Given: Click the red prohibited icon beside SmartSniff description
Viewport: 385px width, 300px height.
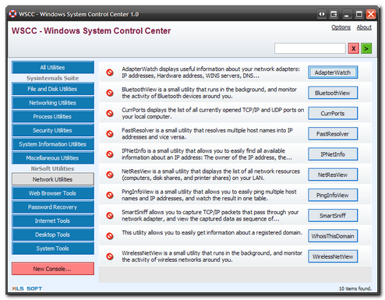Looking at the screenshot, I should [x=110, y=216].
